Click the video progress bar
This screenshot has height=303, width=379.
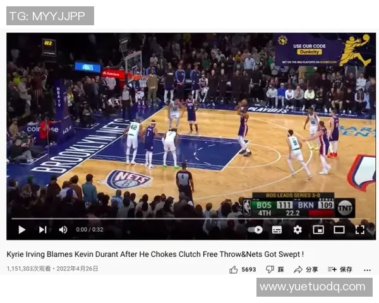(189, 219)
